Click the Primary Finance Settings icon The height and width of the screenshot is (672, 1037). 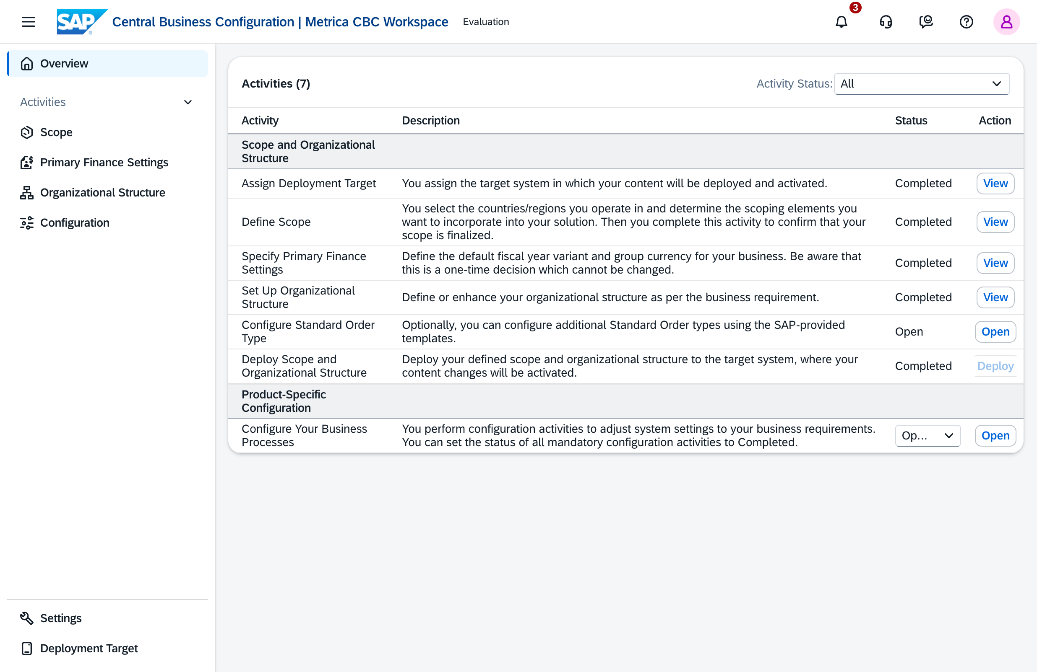click(x=27, y=162)
